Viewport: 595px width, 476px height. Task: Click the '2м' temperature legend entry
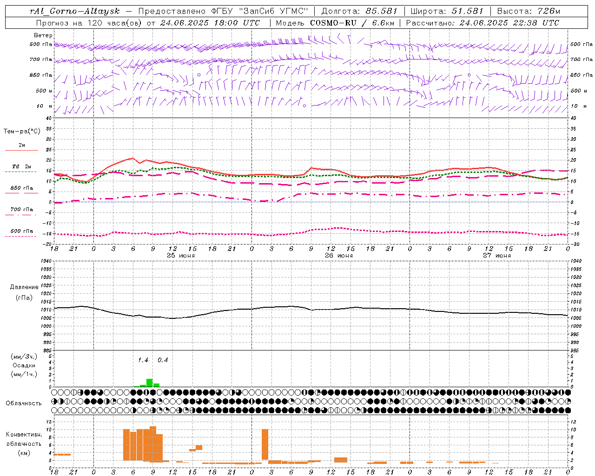22,145
